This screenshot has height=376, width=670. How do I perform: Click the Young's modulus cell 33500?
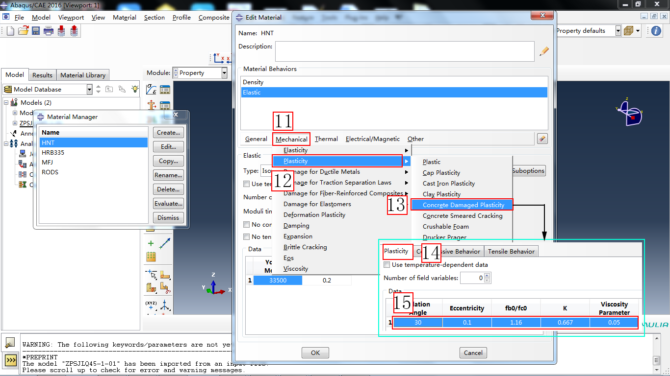(278, 281)
